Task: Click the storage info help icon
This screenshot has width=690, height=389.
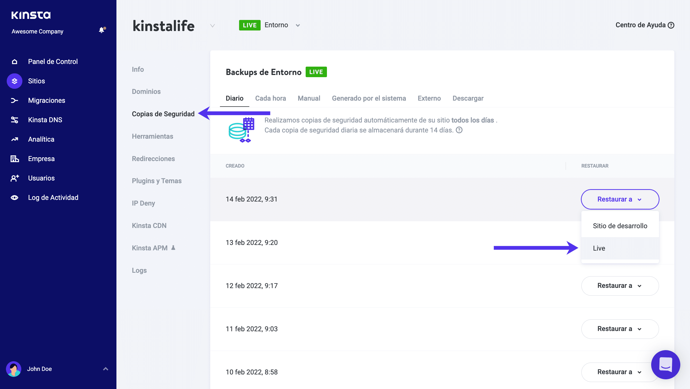Action: click(x=459, y=130)
